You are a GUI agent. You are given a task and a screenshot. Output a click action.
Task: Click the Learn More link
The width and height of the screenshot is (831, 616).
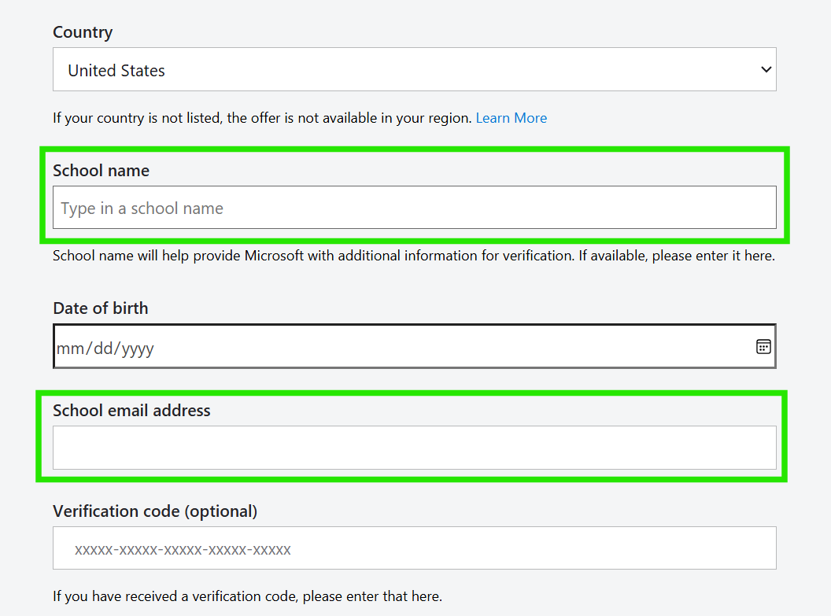pos(511,118)
